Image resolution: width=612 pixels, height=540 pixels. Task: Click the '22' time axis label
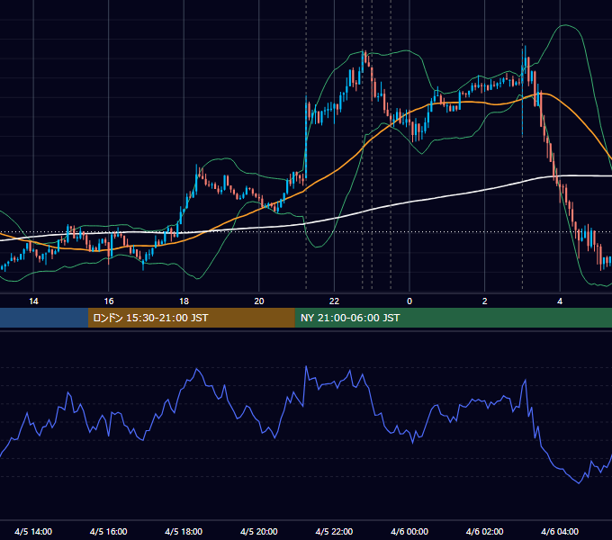(334, 301)
